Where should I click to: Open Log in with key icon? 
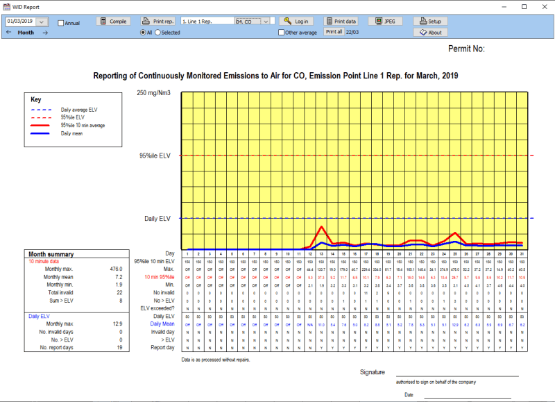tap(297, 22)
